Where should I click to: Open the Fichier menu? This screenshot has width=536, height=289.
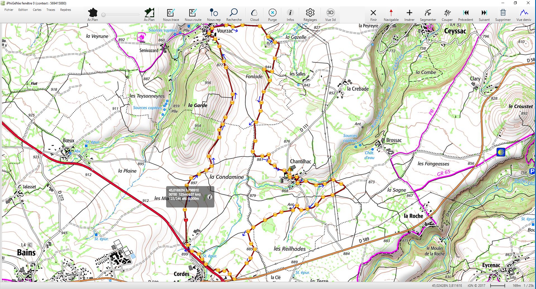[x=9, y=10]
